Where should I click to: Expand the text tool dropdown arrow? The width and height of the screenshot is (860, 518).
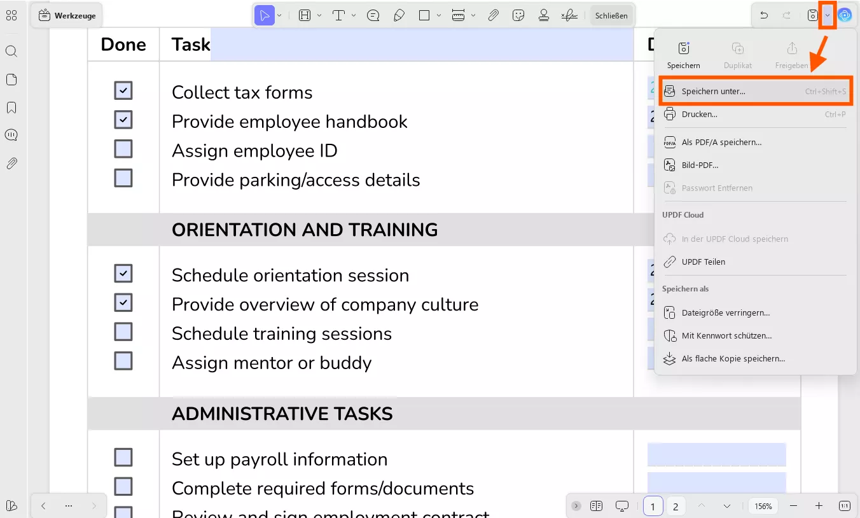point(354,16)
